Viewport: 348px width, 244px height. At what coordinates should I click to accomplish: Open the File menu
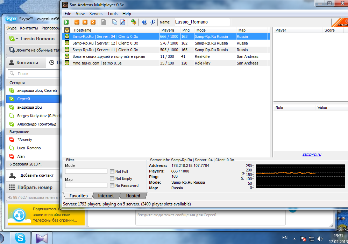[x=68, y=14]
